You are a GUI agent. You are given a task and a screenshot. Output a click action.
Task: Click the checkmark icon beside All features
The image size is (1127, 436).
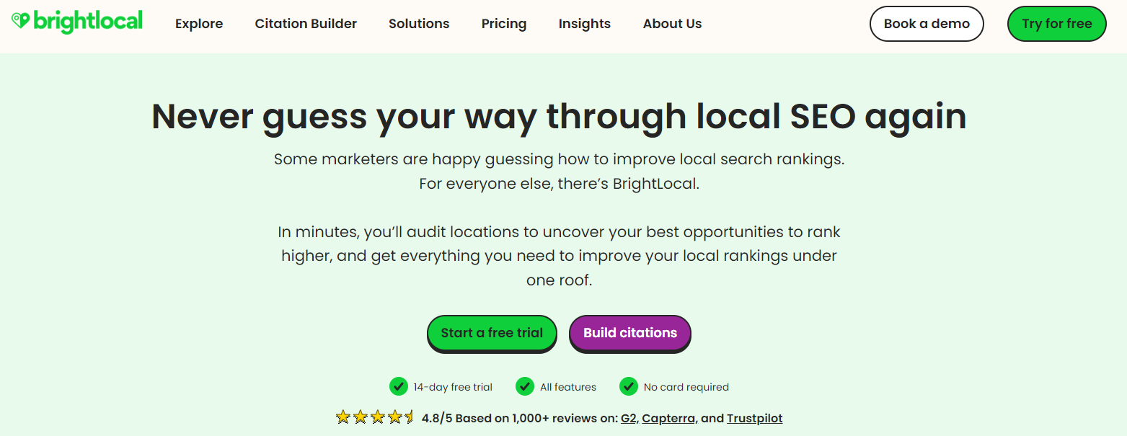pyautogui.click(x=525, y=387)
